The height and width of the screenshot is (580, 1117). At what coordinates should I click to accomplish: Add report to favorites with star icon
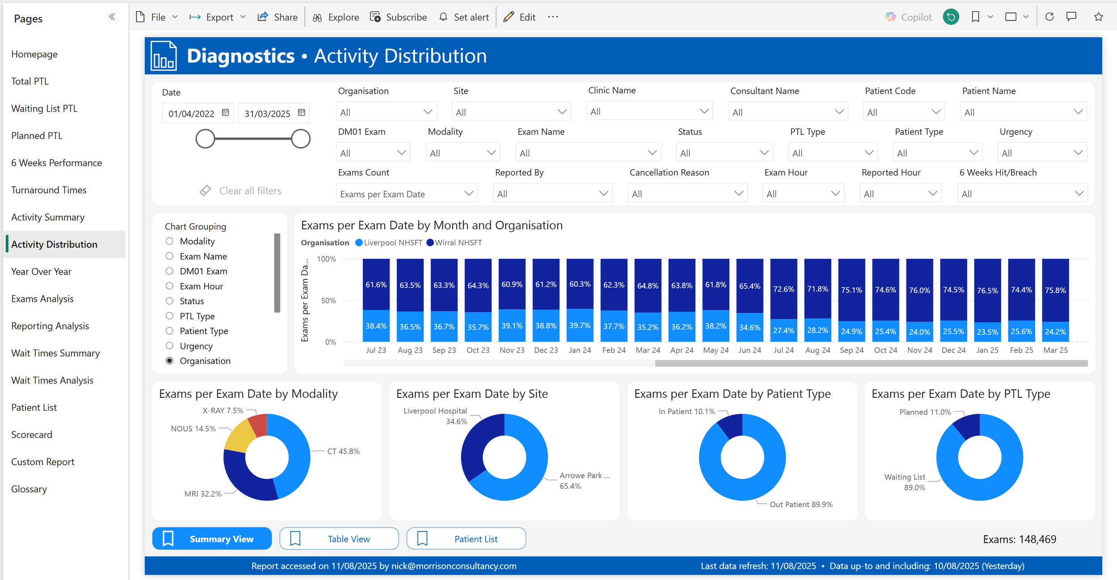(x=1098, y=17)
